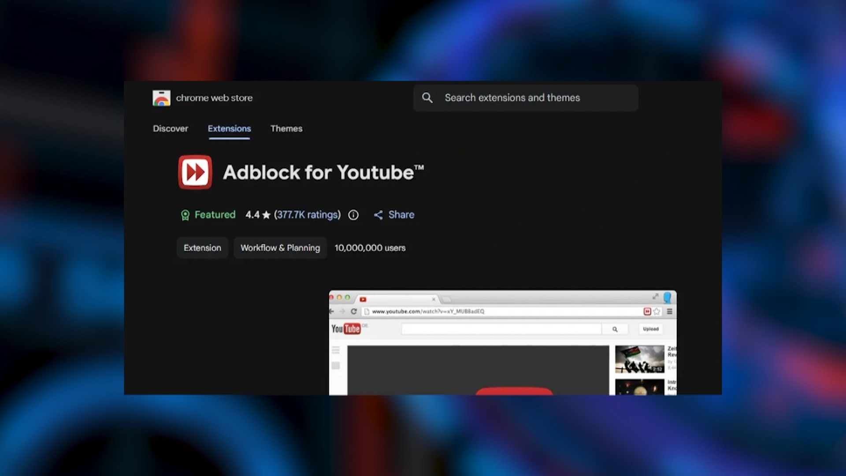This screenshot has height=476, width=846.
Task: Click the fullscreen arrows icon in preview
Action: (x=655, y=297)
